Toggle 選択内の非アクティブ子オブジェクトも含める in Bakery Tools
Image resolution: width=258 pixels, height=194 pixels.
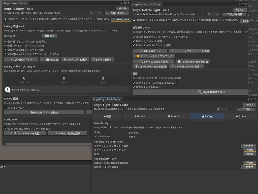pyautogui.click(x=5, y=54)
